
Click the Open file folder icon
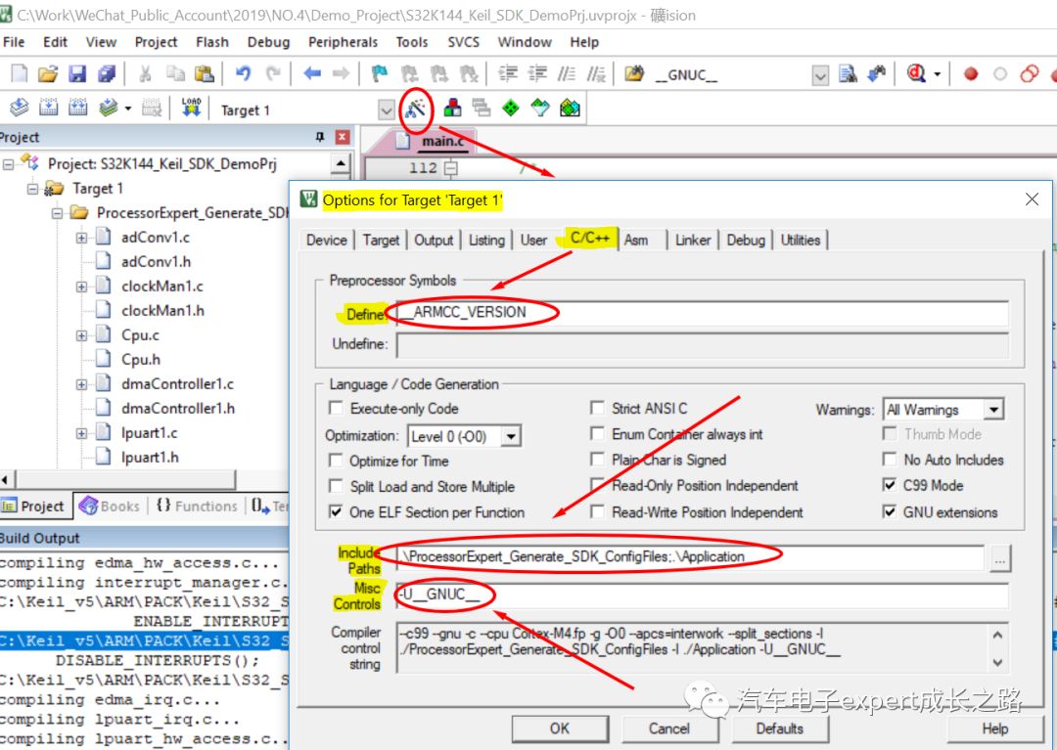tap(48, 73)
